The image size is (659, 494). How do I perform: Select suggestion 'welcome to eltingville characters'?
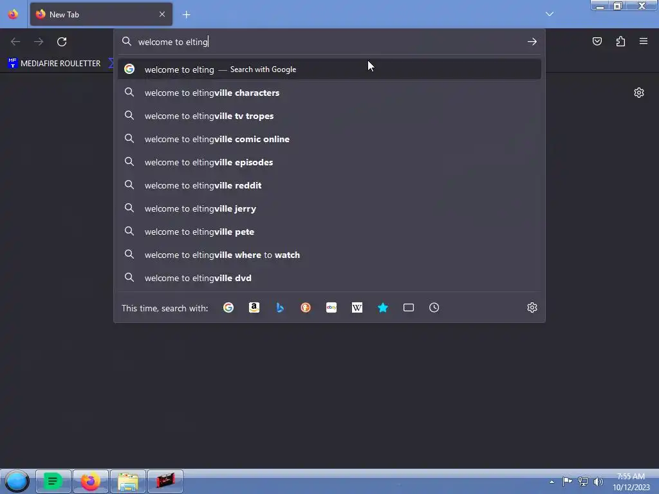[329, 93]
